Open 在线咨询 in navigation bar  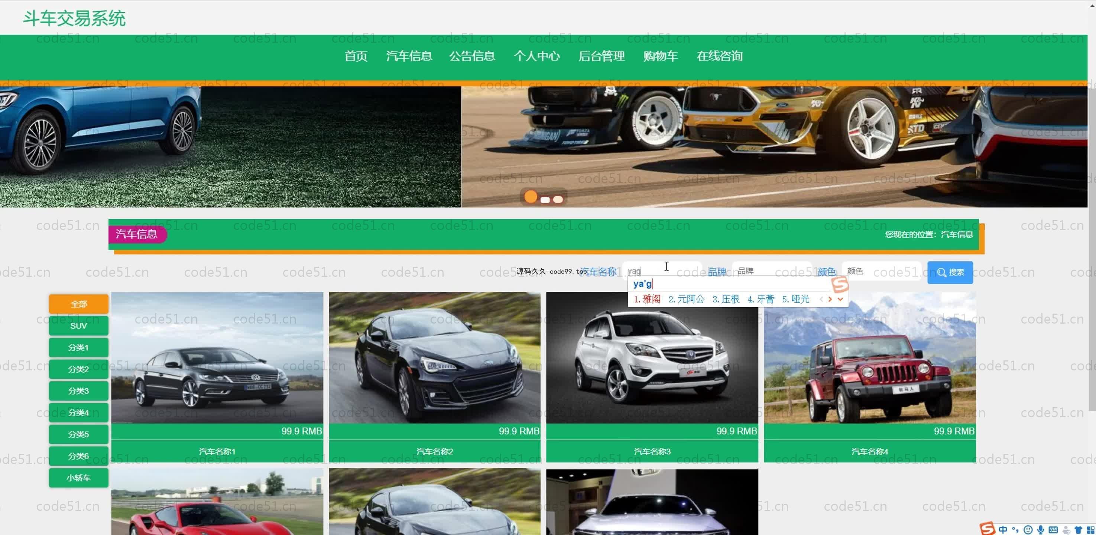point(720,56)
